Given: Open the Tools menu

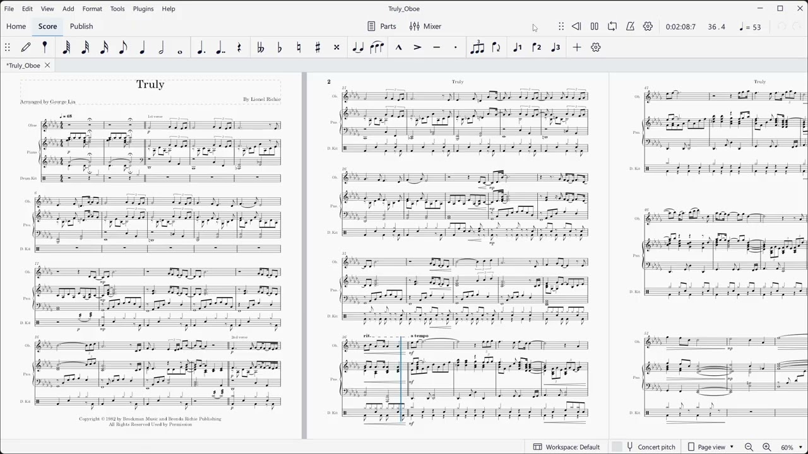Looking at the screenshot, I should pos(117,9).
